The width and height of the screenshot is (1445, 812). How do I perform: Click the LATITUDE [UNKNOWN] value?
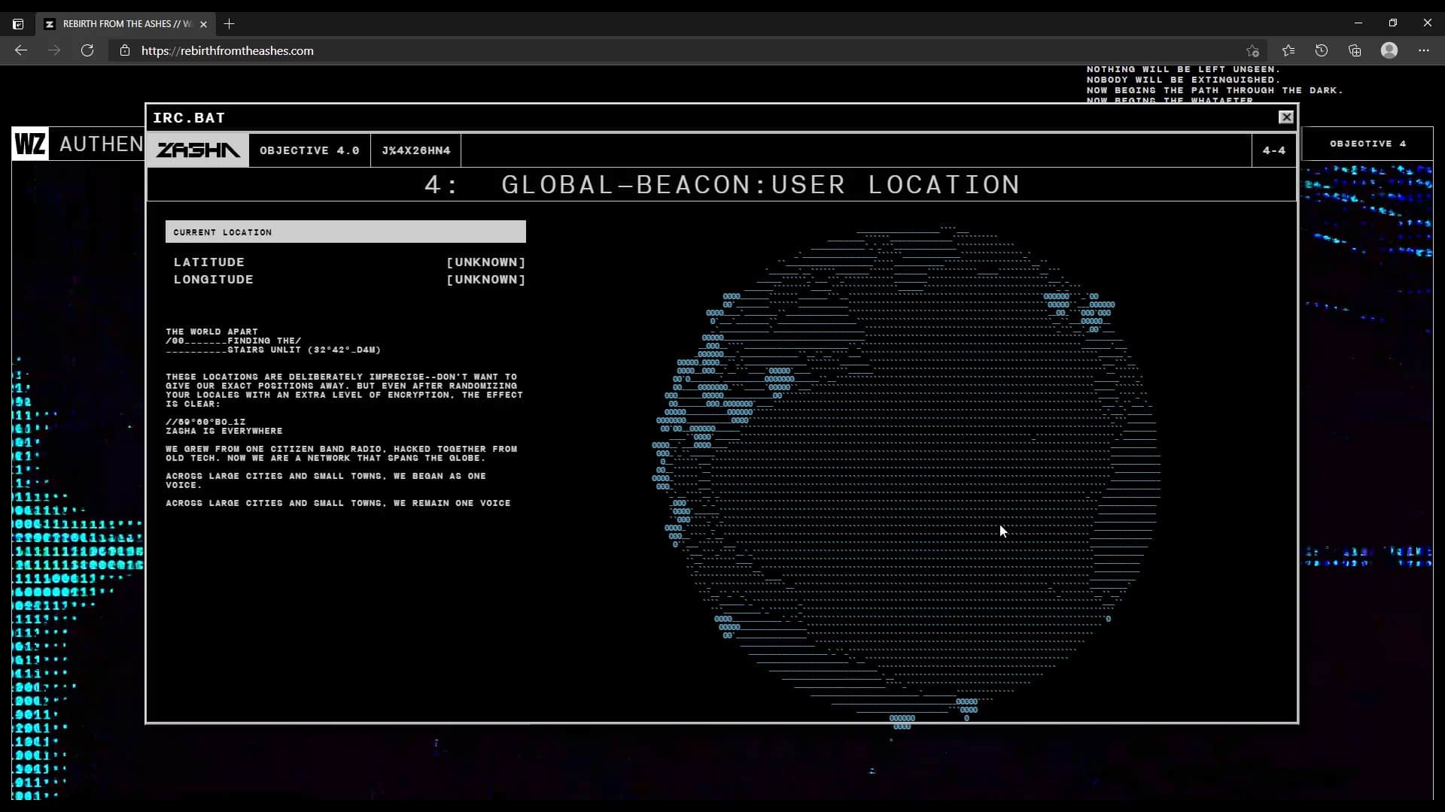tap(485, 262)
